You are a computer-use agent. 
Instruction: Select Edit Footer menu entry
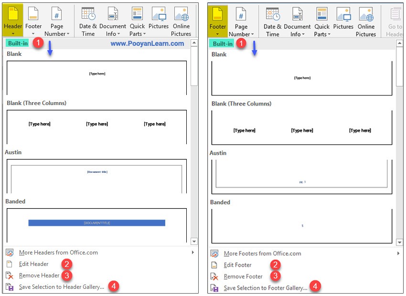237,265
